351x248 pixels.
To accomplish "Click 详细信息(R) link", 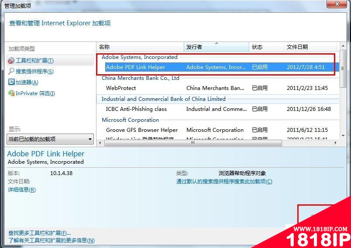I will point(22,190).
